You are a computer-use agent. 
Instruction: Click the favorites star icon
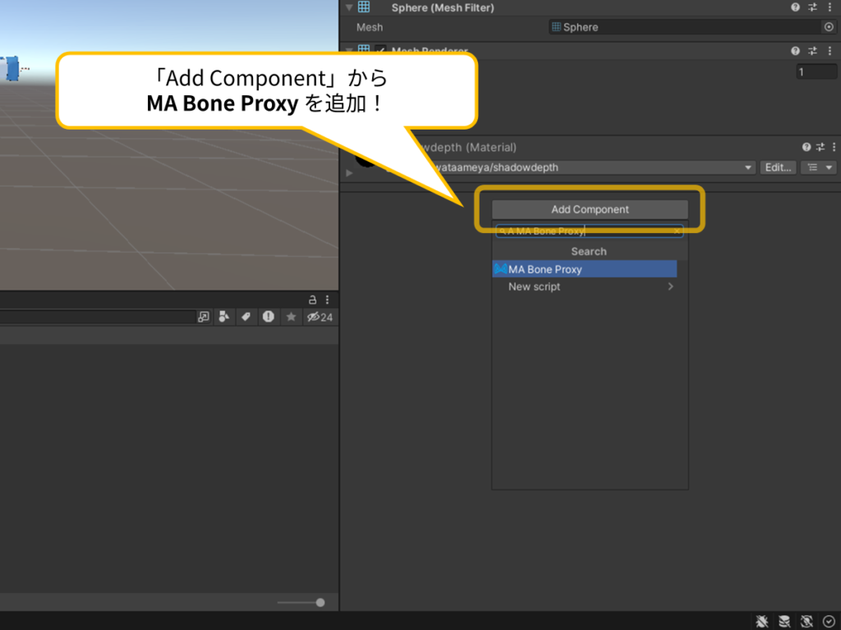(x=291, y=317)
